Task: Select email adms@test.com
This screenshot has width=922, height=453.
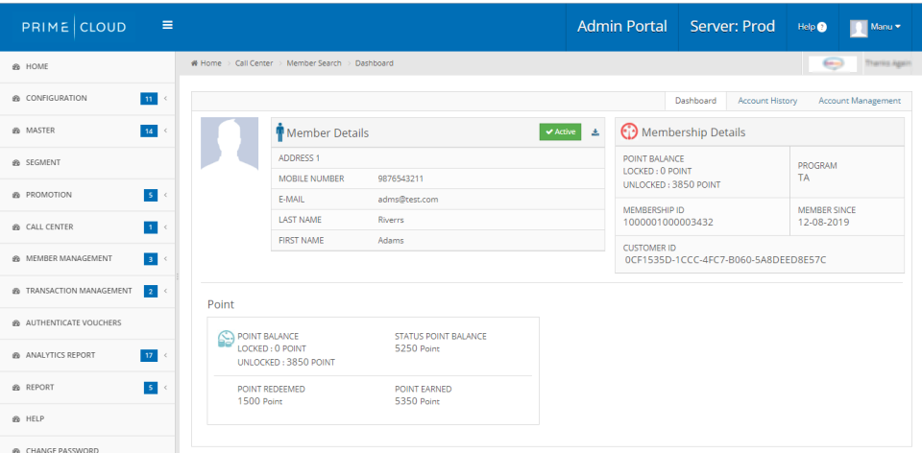Action: (408, 200)
